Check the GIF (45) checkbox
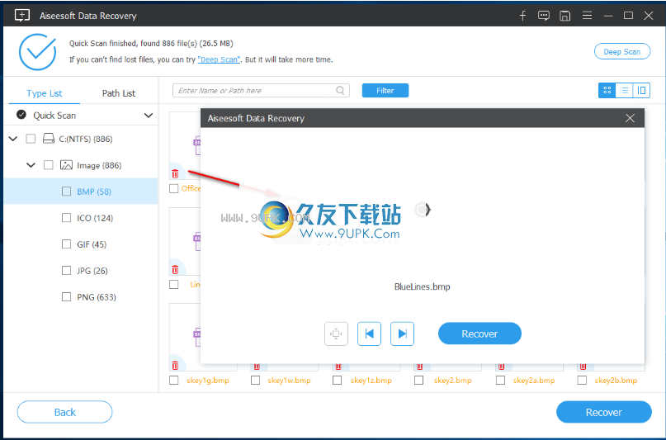The height and width of the screenshot is (440, 666). pos(66,244)
